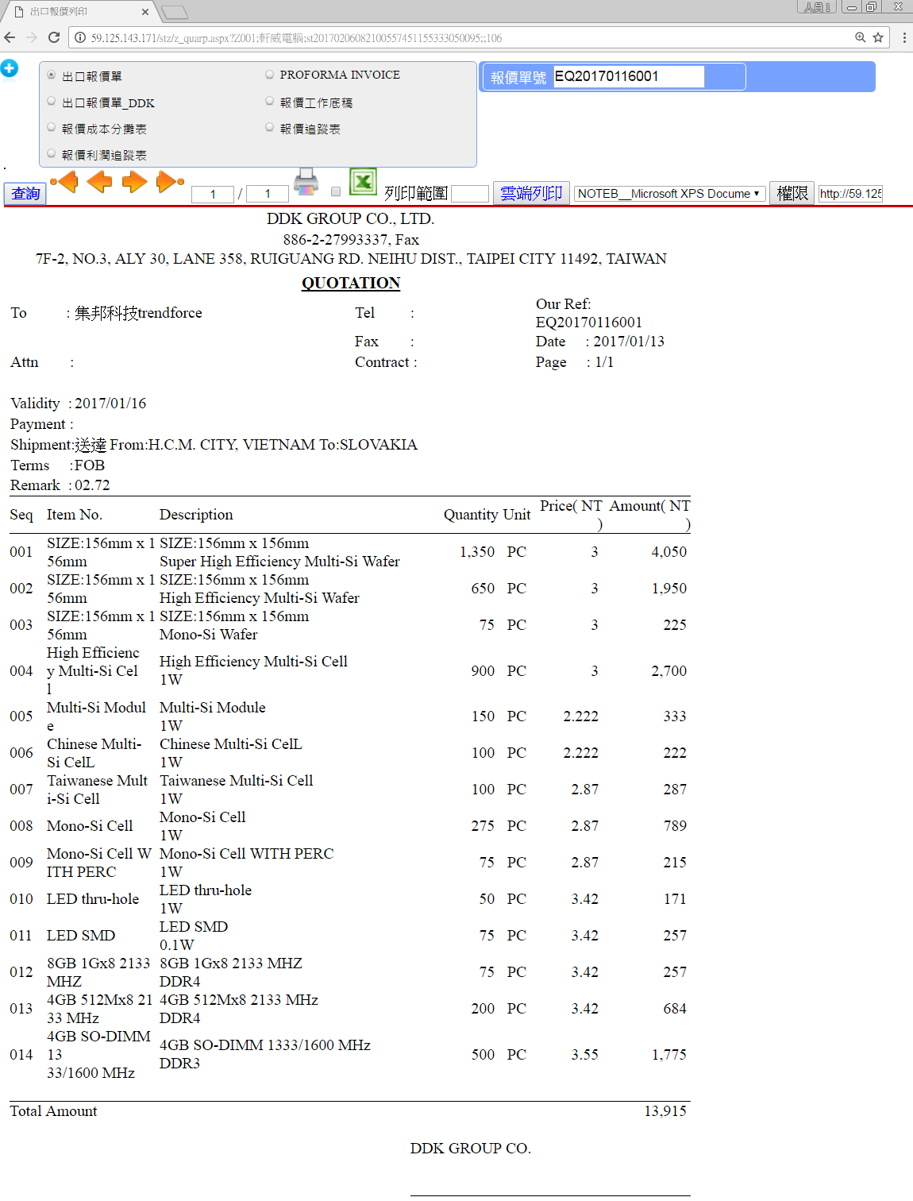Click item 010 LED thru-hole
The height and width of the screenshot is (1201, 913).
(x=93, y=899)
